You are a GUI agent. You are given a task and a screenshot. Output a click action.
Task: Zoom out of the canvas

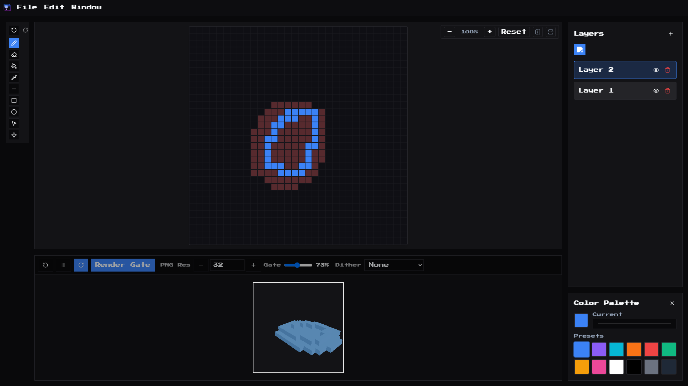coord(450,32)
